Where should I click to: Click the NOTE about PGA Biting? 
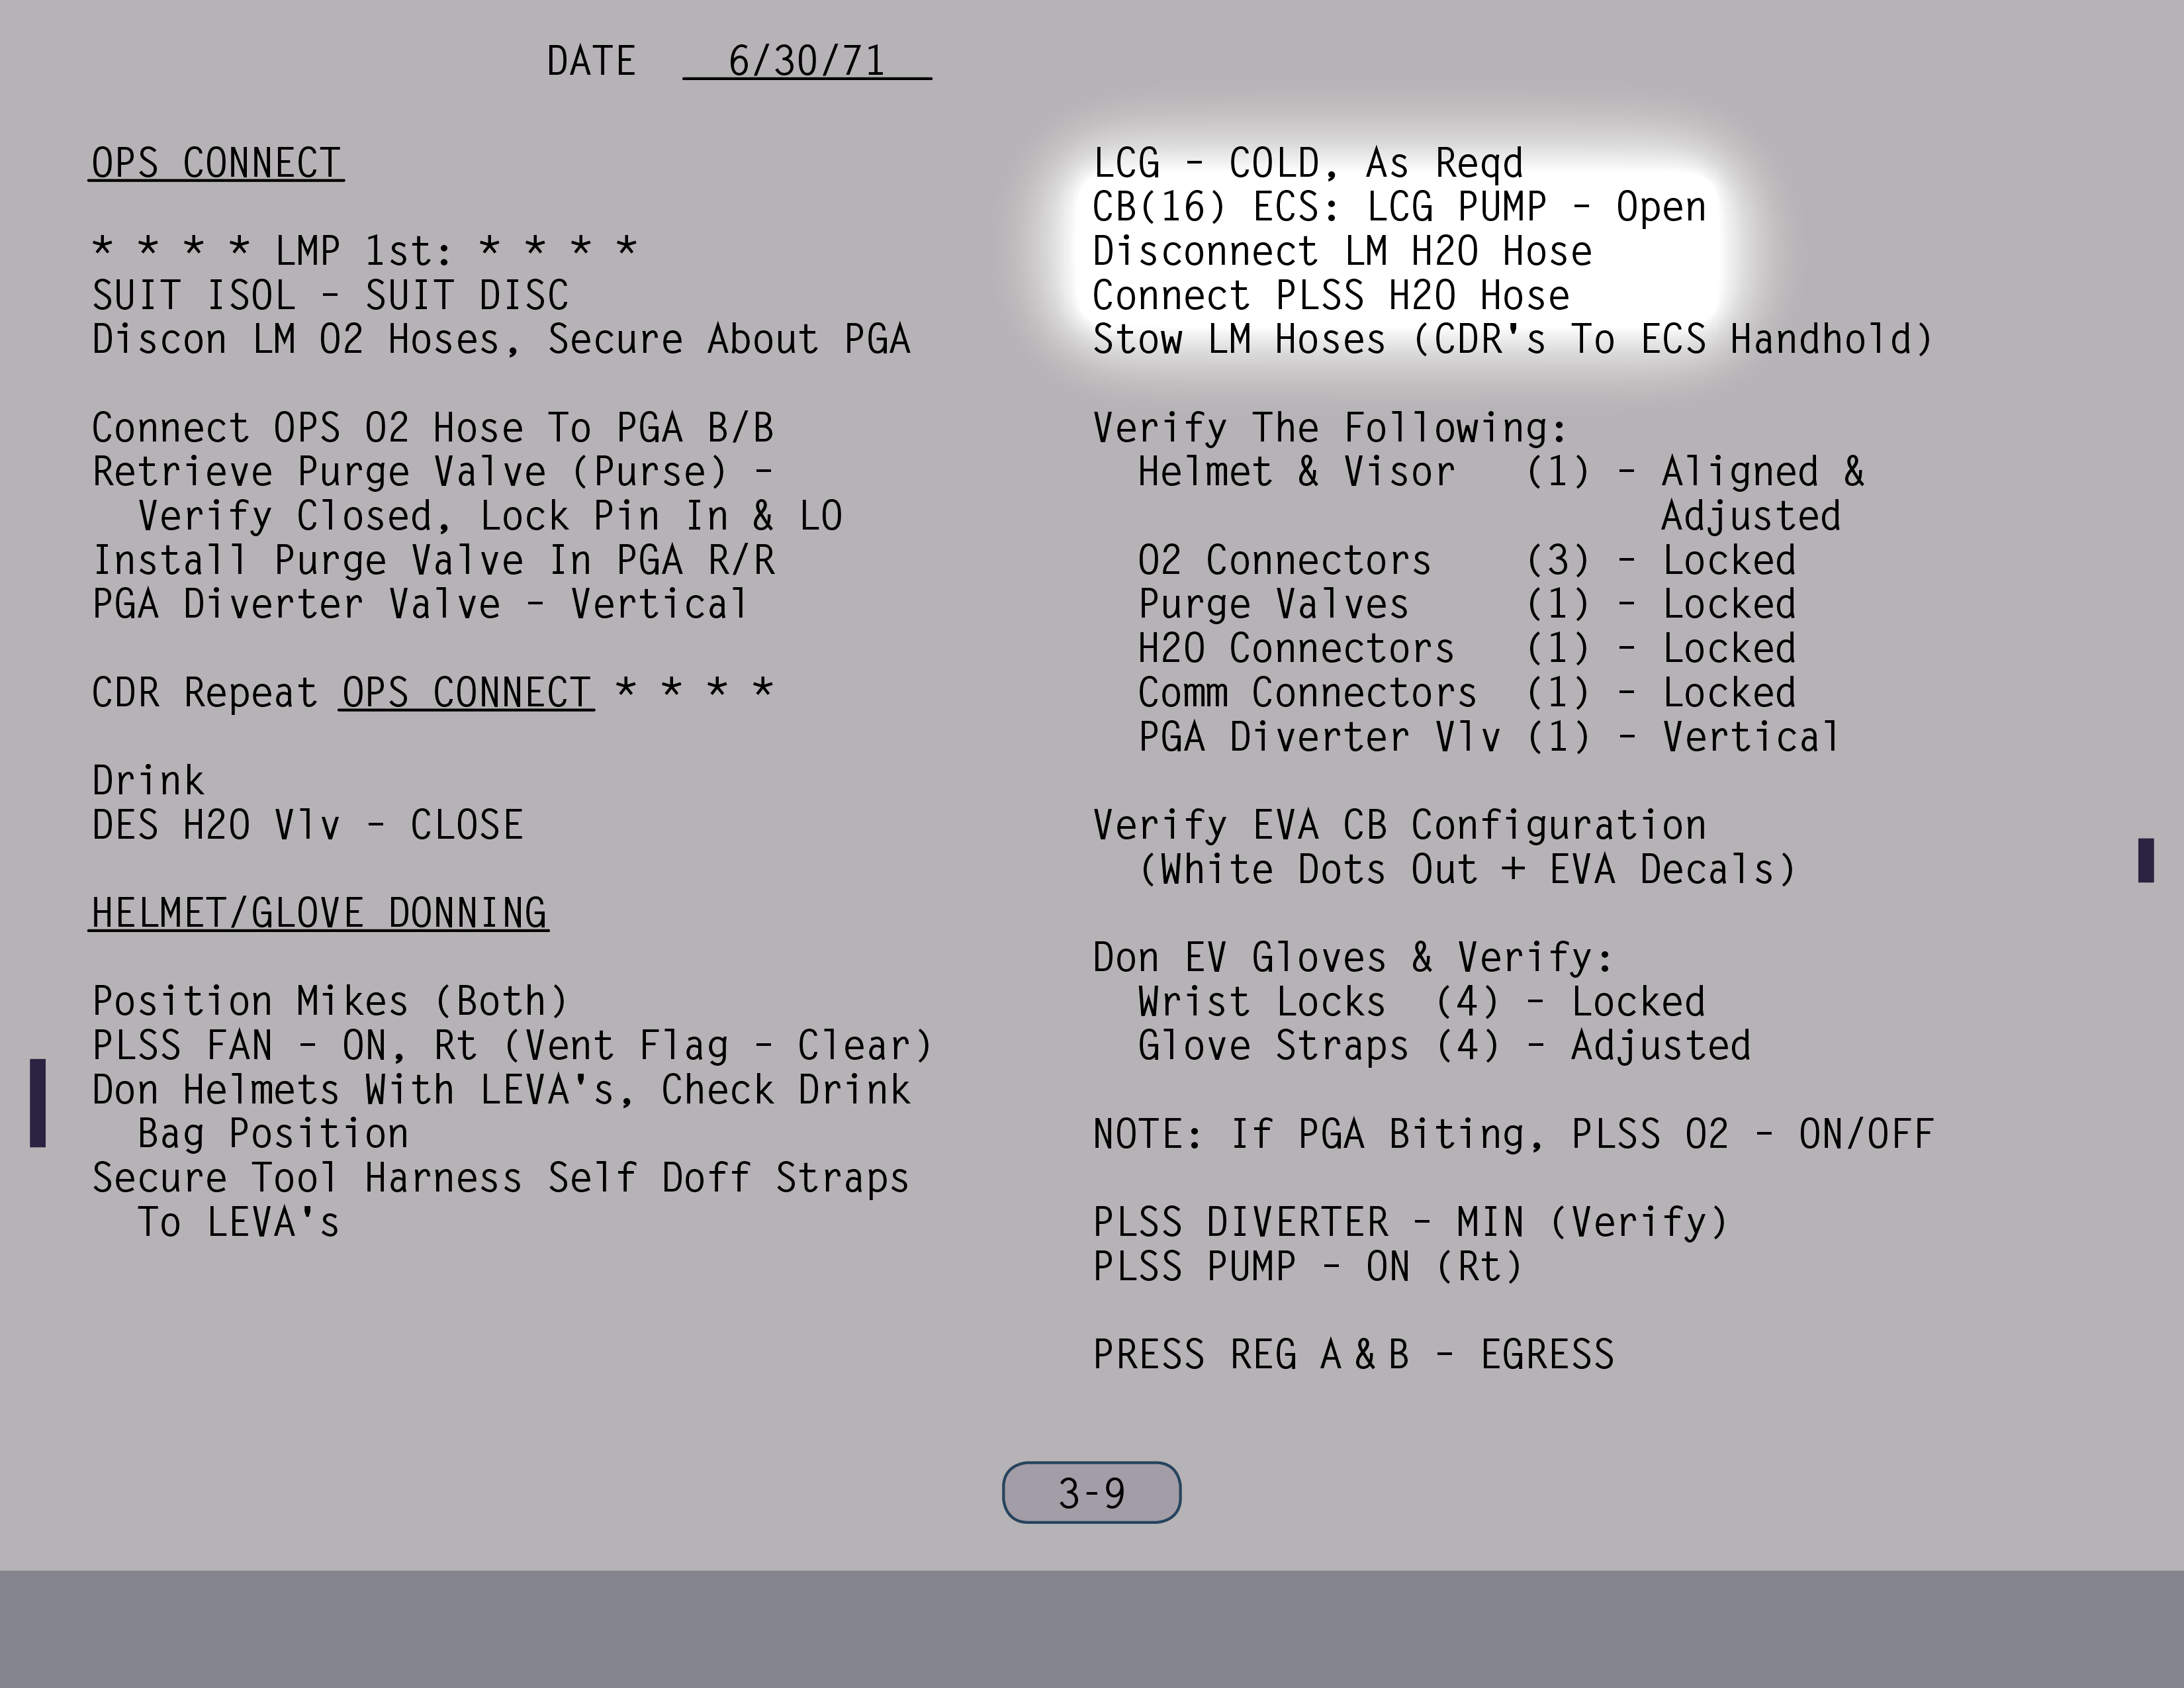coord(1512,1134)
